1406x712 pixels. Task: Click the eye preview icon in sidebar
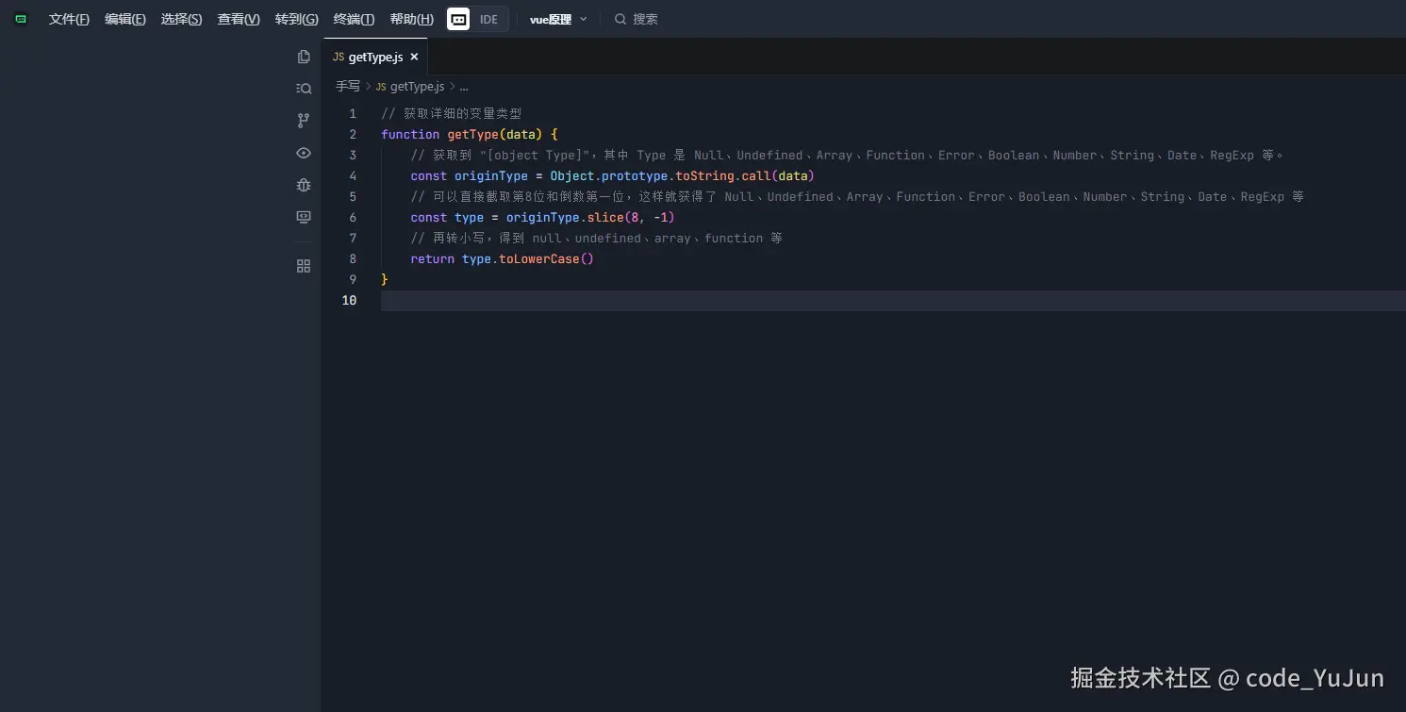click(304, 153)
